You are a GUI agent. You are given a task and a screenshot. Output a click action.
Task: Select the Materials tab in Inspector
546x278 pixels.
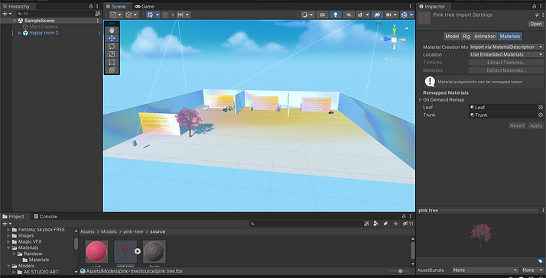click(510, 36)
